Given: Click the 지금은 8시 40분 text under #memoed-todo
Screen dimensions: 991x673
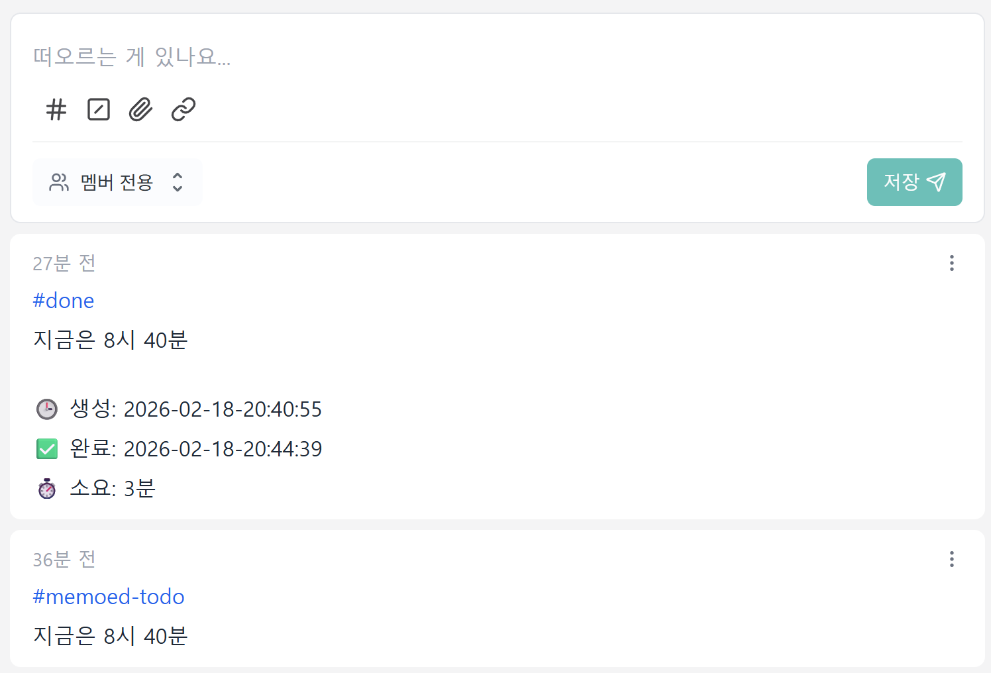Looking at the screenshot, I should (111, 636).
